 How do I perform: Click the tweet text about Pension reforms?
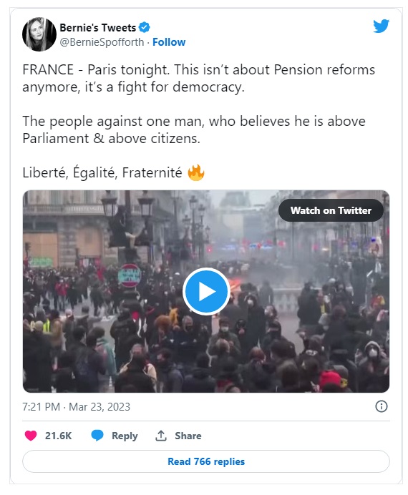tap(199, 78)
